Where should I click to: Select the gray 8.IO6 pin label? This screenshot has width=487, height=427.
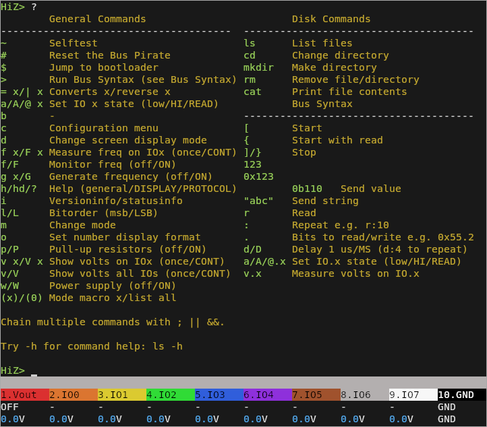coord(364,395)
